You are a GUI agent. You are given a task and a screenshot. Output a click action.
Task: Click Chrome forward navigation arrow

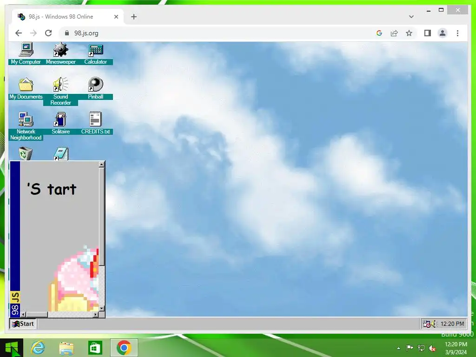pos(33,33)
